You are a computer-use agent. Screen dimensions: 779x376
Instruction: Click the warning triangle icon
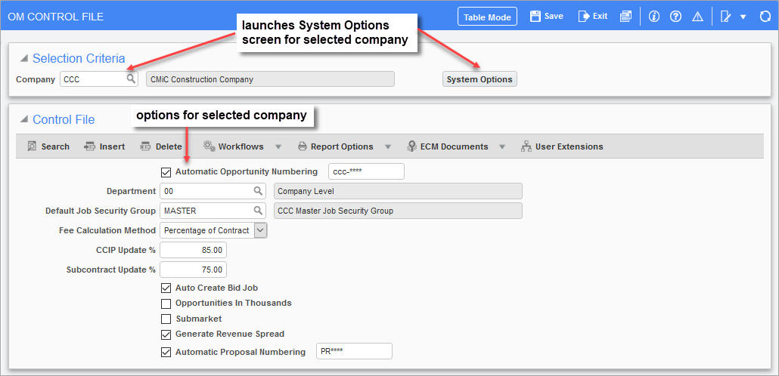(697, 17)
